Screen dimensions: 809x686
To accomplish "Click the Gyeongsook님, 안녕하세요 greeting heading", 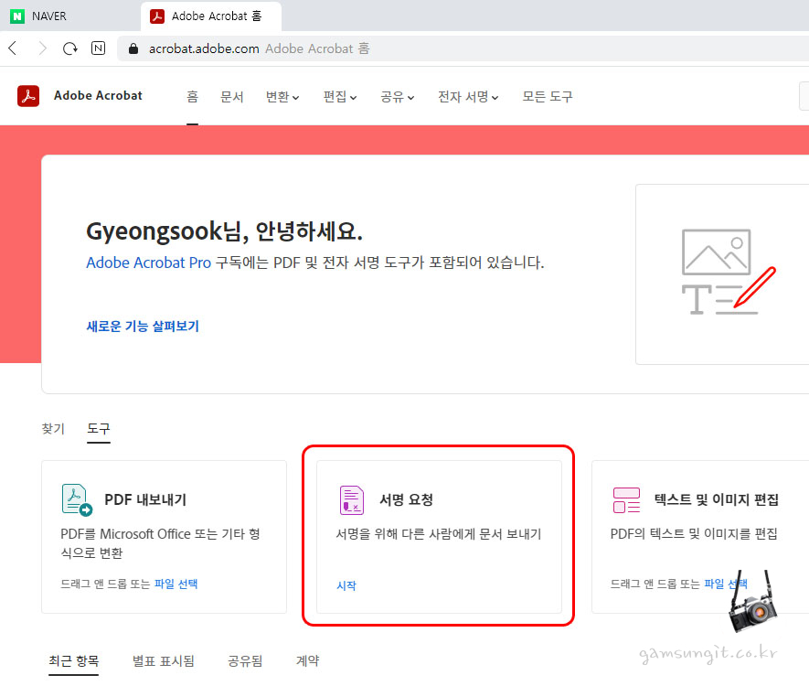I will tap(225, 231).
